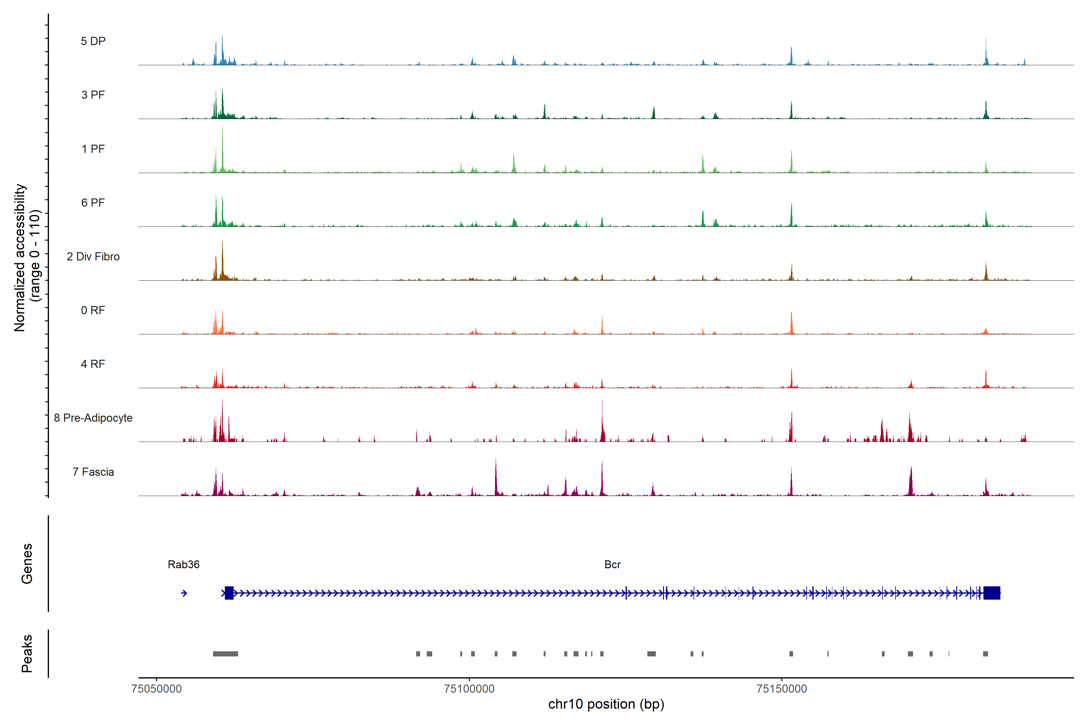Click the Bcr gene name
The image size is (1088, 725).
coord(613,565)
